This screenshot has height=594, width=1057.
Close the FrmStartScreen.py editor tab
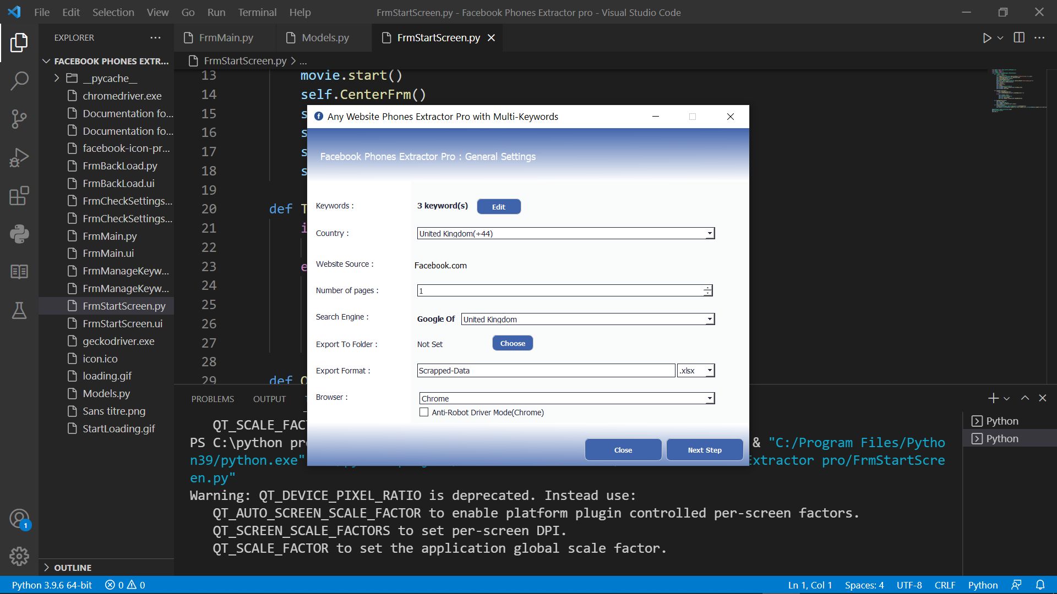[491, 38]
